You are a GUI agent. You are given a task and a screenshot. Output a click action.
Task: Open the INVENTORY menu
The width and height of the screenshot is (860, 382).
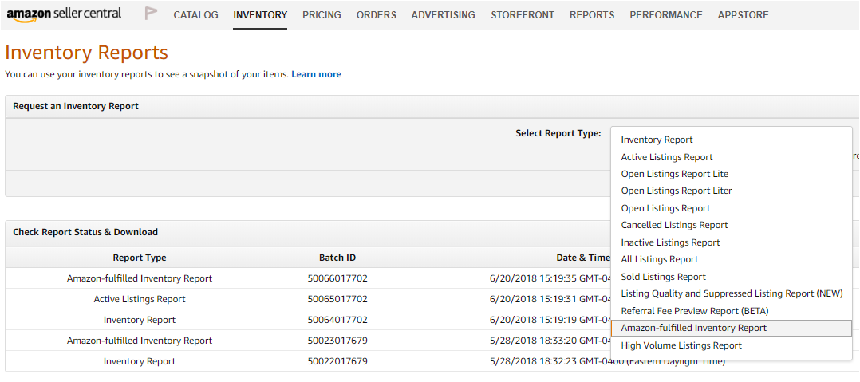(x=260, y=15)
